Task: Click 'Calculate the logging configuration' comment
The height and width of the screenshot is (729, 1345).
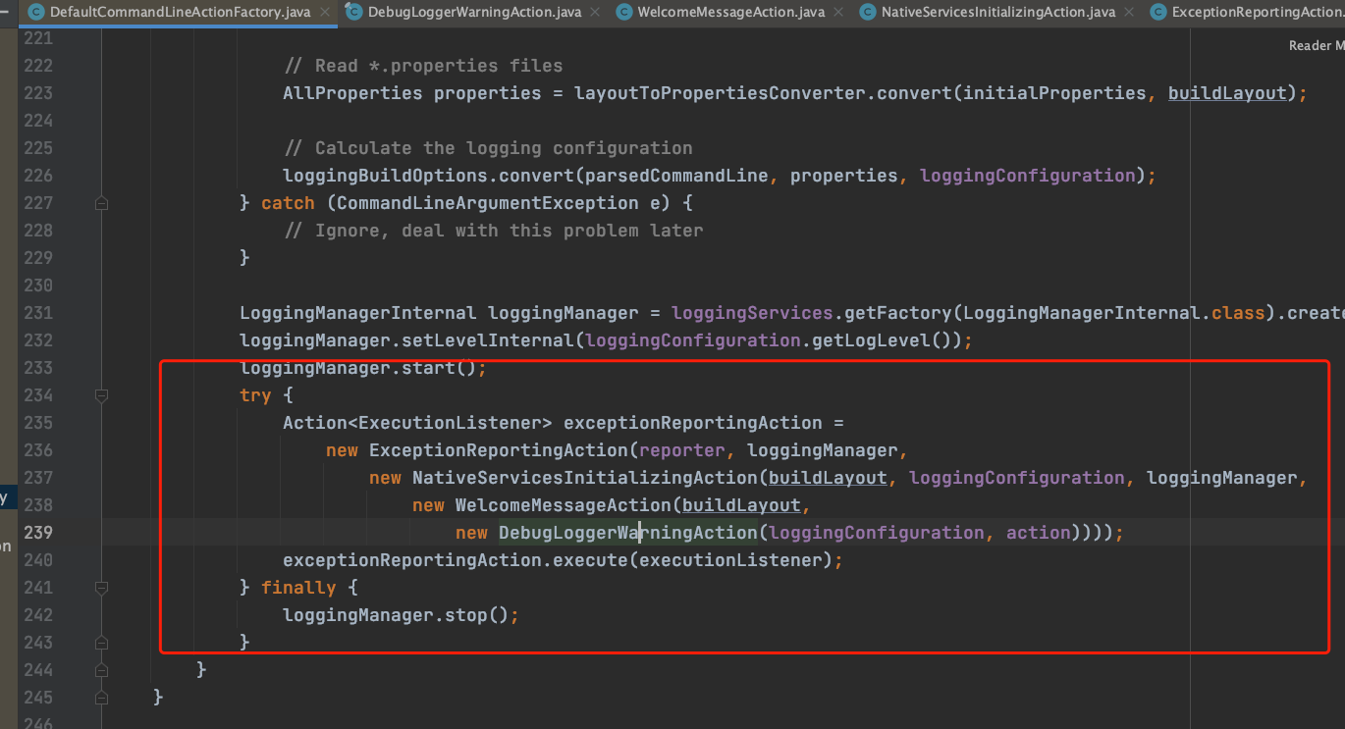Action: 488,148
